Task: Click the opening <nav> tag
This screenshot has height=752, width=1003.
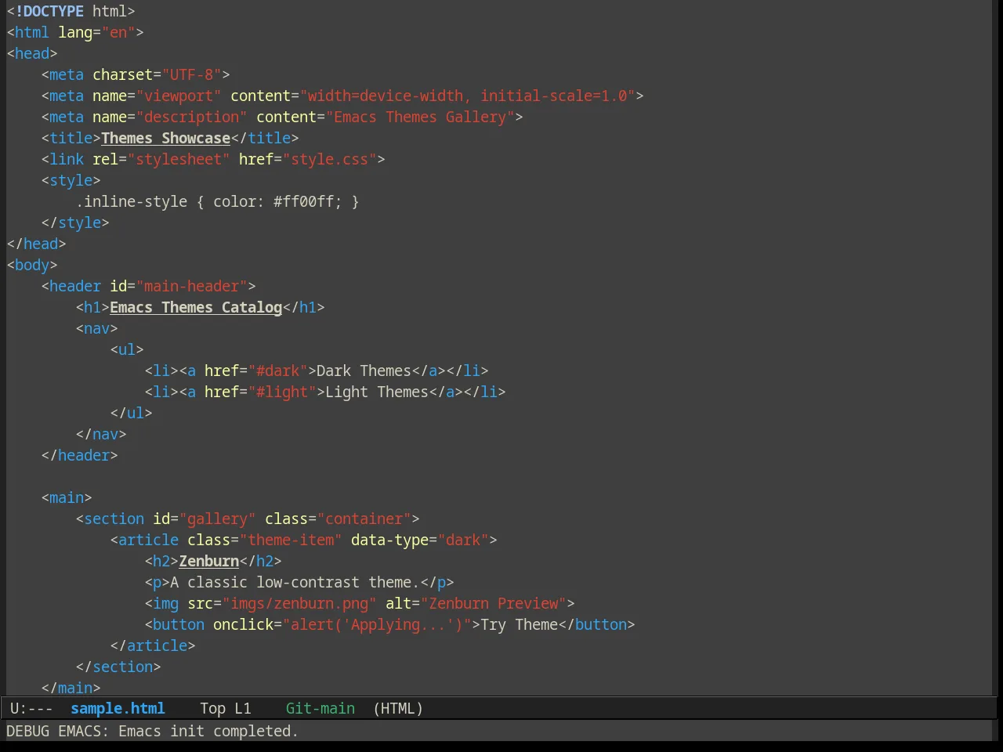Action: coord(96,328)
